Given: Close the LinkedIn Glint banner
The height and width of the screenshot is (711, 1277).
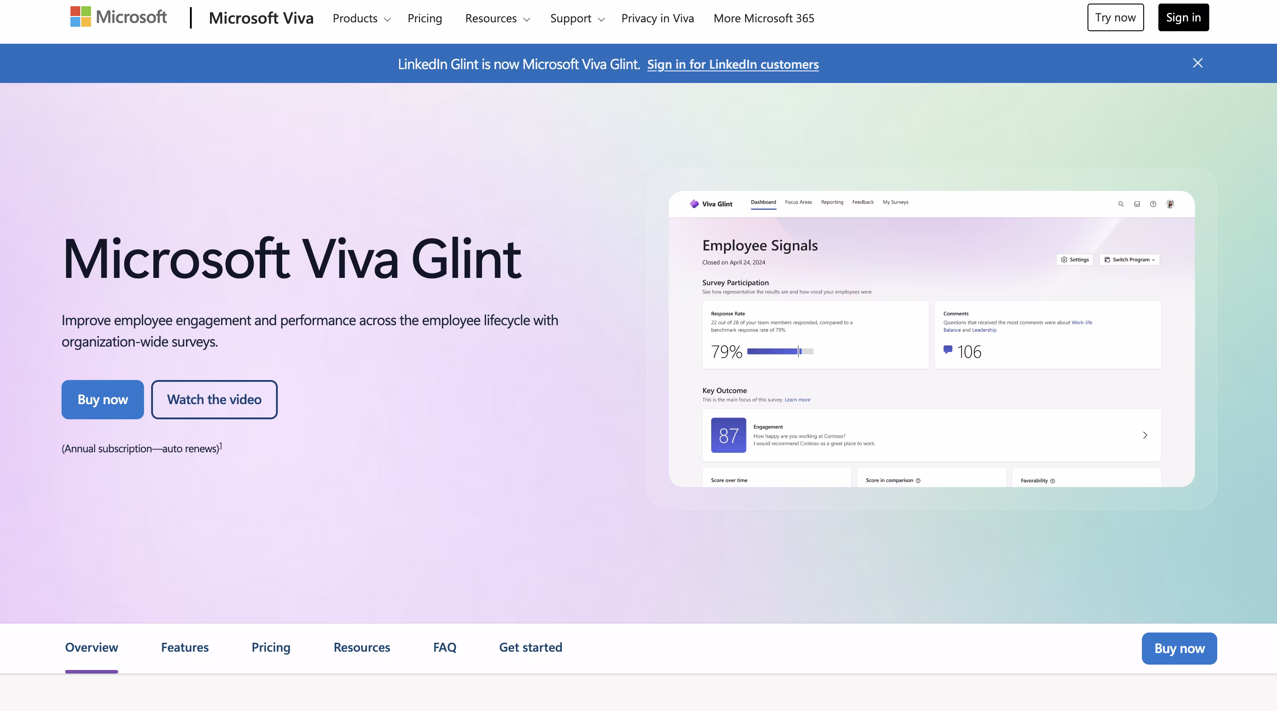Looking at the screenshot, I should (1198, 63).
